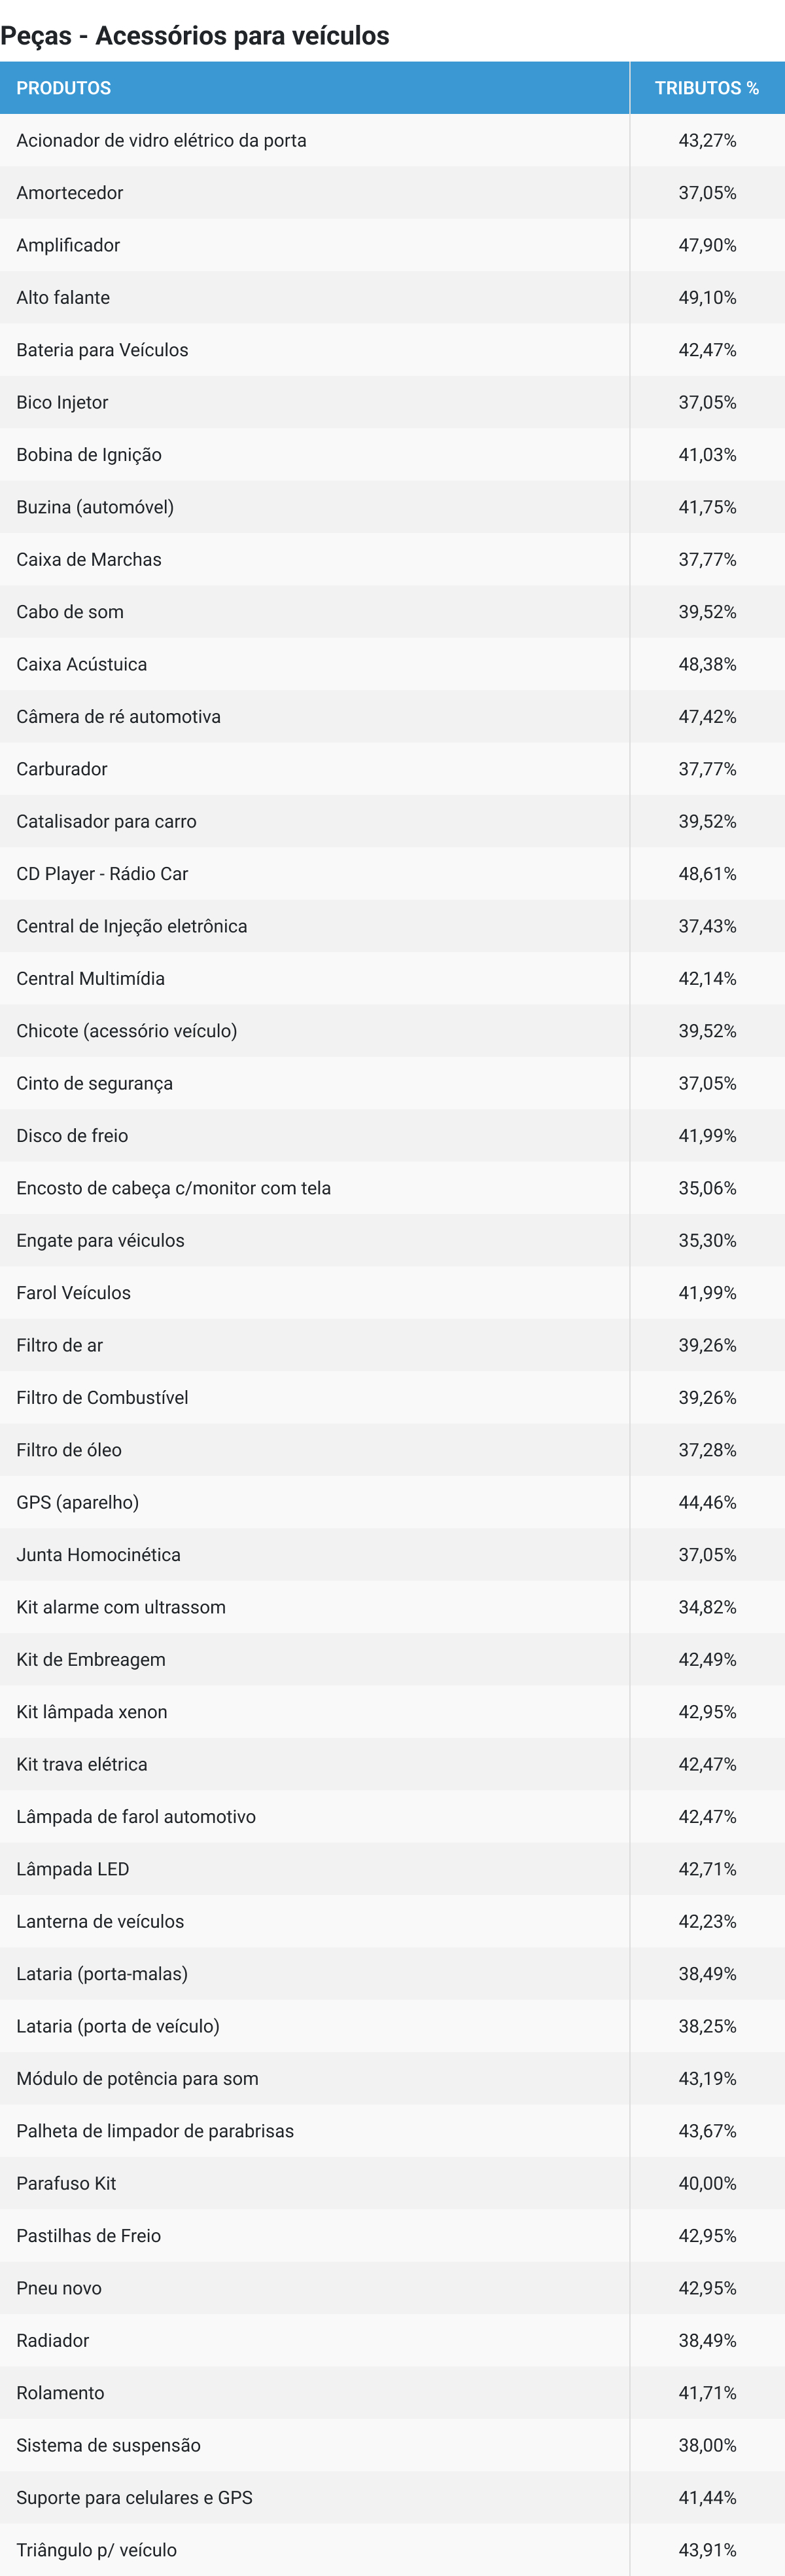Click the tax percentage for GPS (aparelho)

pyautogui.click(x=707, y=1502)
